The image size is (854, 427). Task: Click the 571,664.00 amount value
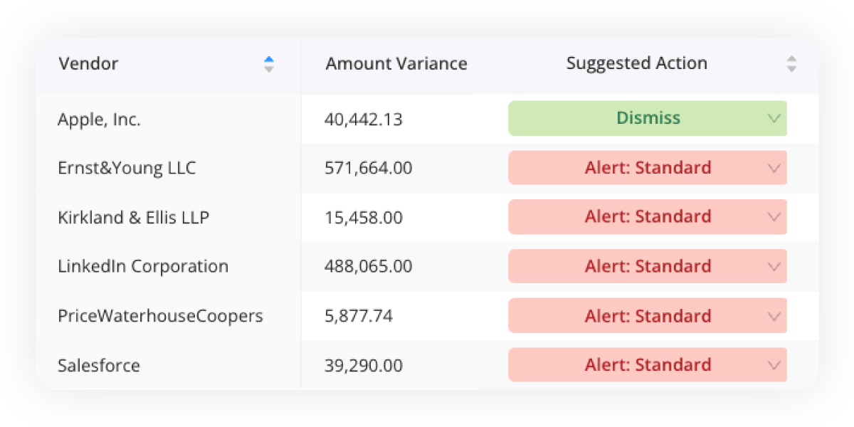tap(369, 169)
